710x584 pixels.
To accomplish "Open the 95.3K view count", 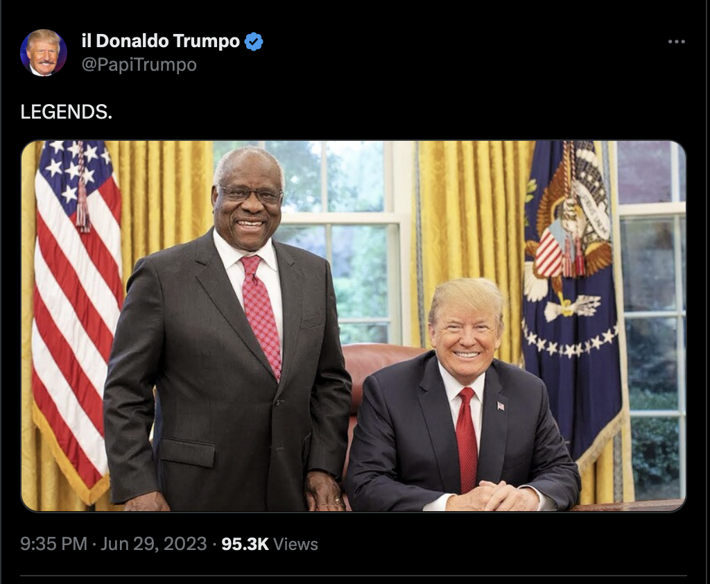I will click(x=245, y=544).
